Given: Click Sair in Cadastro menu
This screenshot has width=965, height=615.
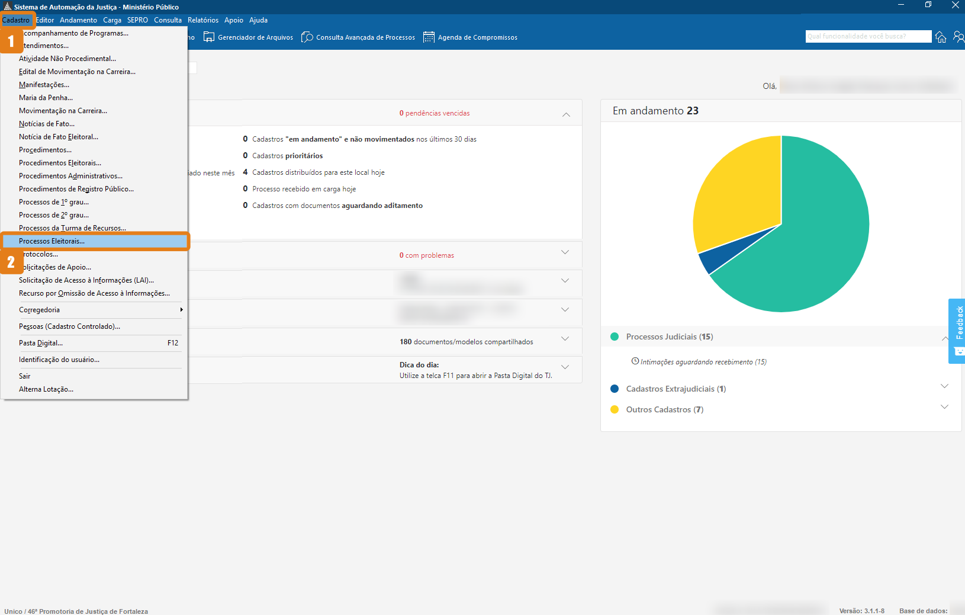Looking at the screenshot, I should click(95, 376).
